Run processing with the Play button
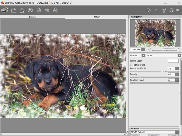 coord(148,10)
